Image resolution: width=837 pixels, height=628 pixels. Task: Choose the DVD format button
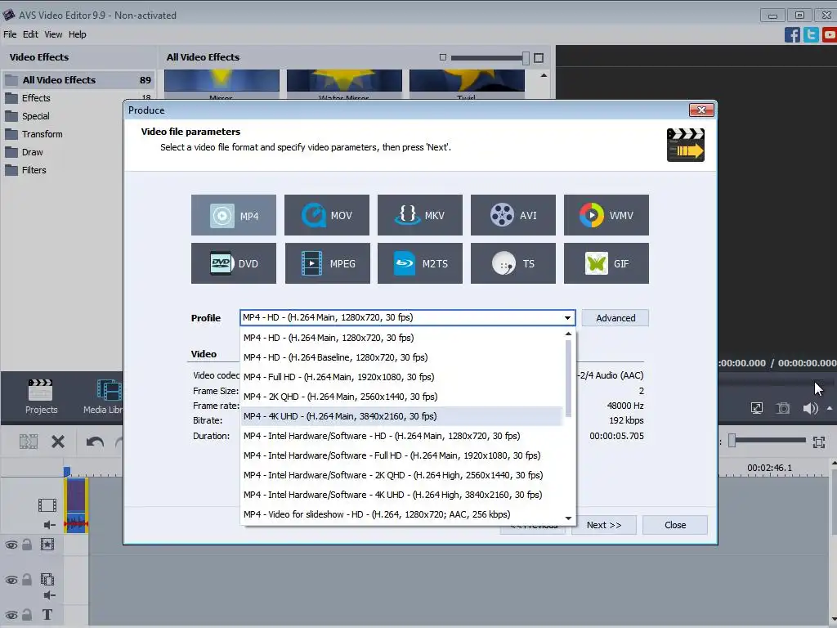coord(233,263)
